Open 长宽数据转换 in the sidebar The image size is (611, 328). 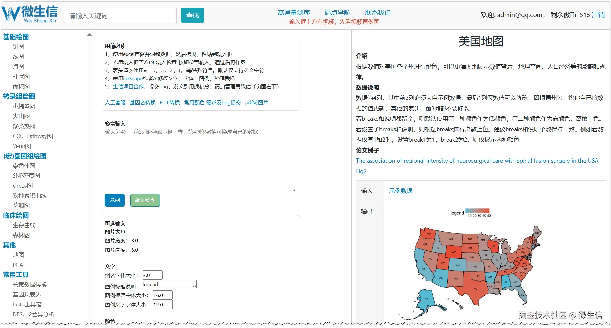point(30,285)
